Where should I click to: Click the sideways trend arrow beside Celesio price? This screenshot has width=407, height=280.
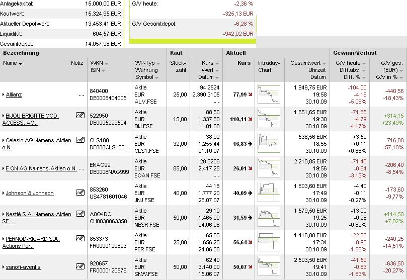250,144
